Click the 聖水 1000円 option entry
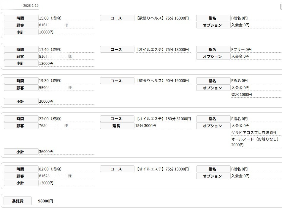 click(x=242, y=95)
